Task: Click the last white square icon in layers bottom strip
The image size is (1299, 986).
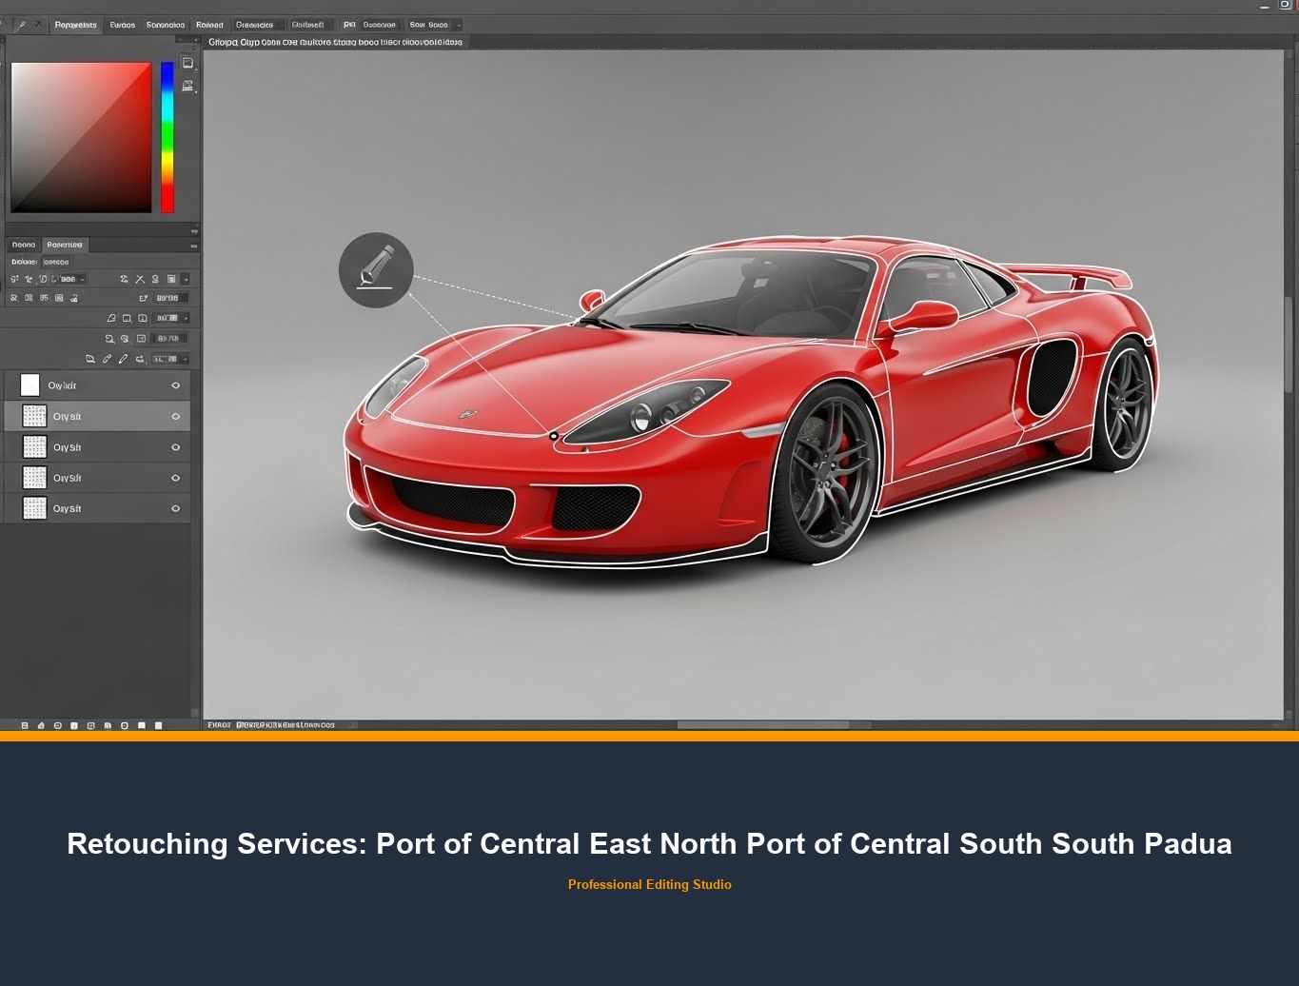Action: pyautogui.click(x=158, y=725)
